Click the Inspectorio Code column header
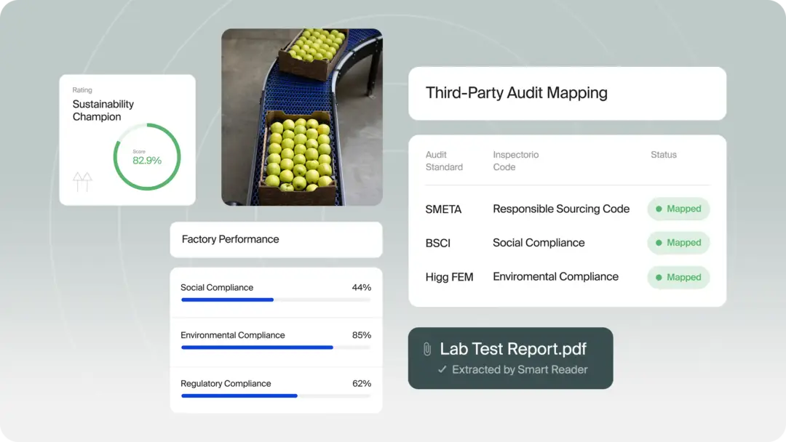The width and height of the screenshot is (786, 442). pos(516,161)
